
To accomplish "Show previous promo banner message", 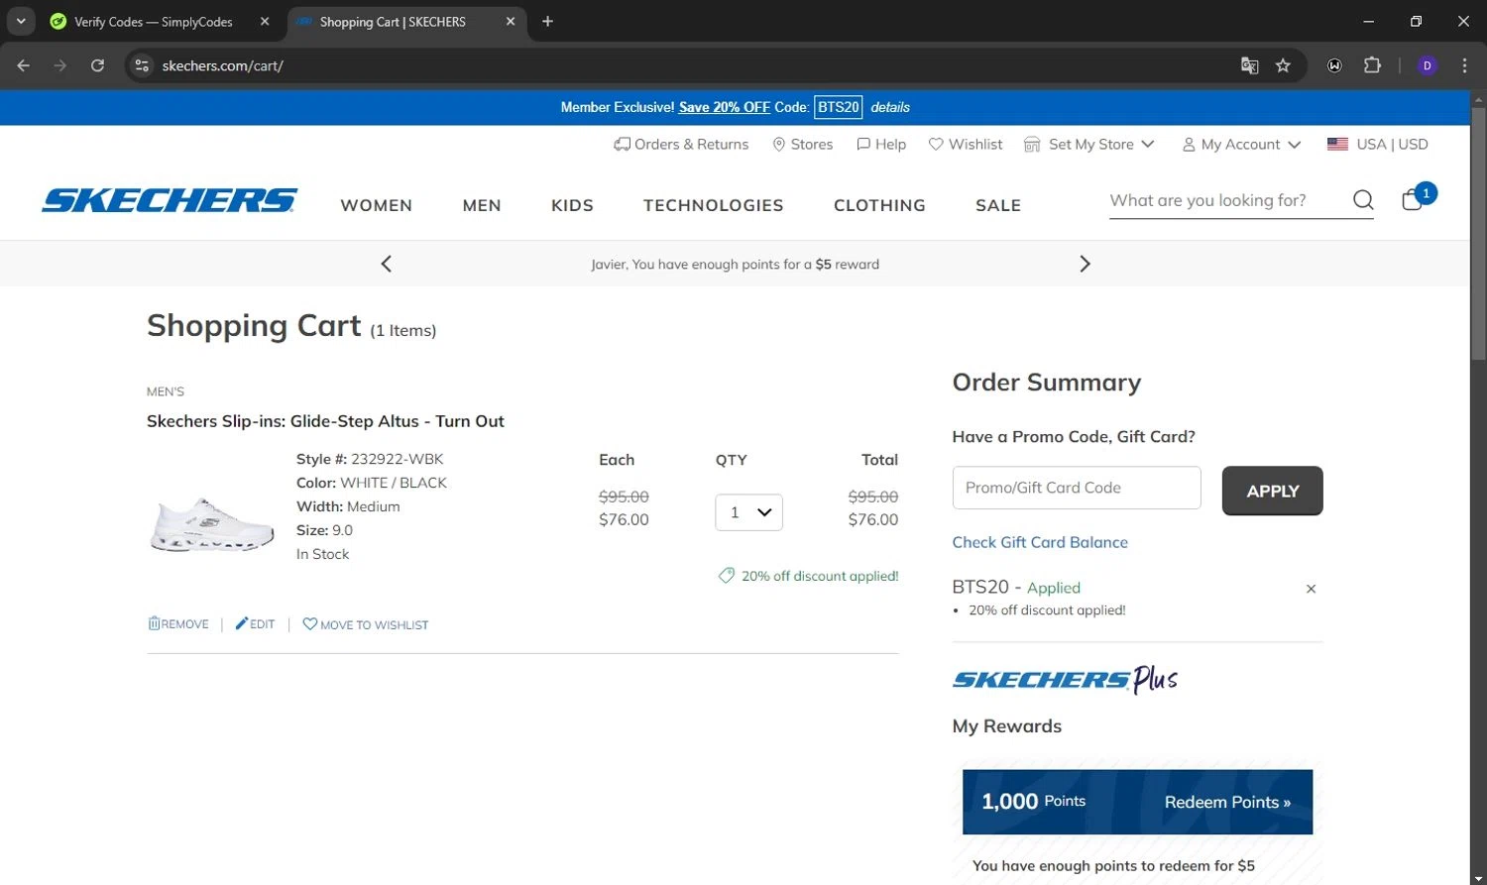I will click(387, 264).
